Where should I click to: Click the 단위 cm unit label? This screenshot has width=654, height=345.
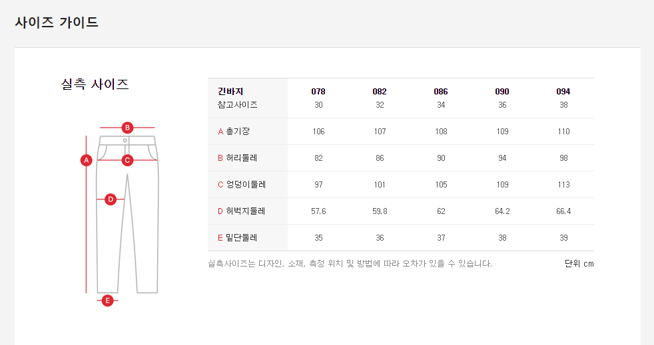coord(579,264)
